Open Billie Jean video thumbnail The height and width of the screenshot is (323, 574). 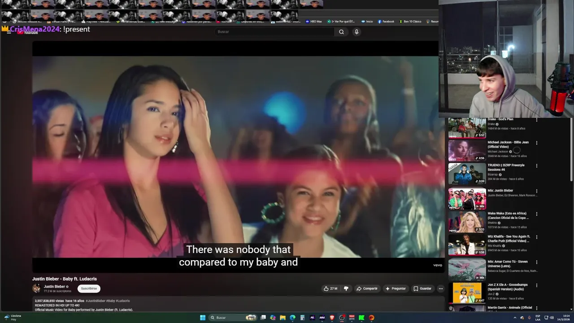pos(467,151)
